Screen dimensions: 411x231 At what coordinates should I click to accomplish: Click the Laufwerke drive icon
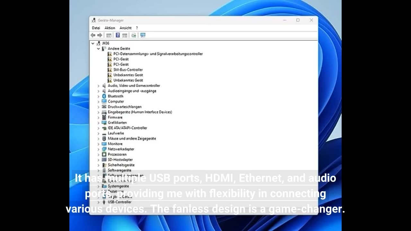pos(104,133)
